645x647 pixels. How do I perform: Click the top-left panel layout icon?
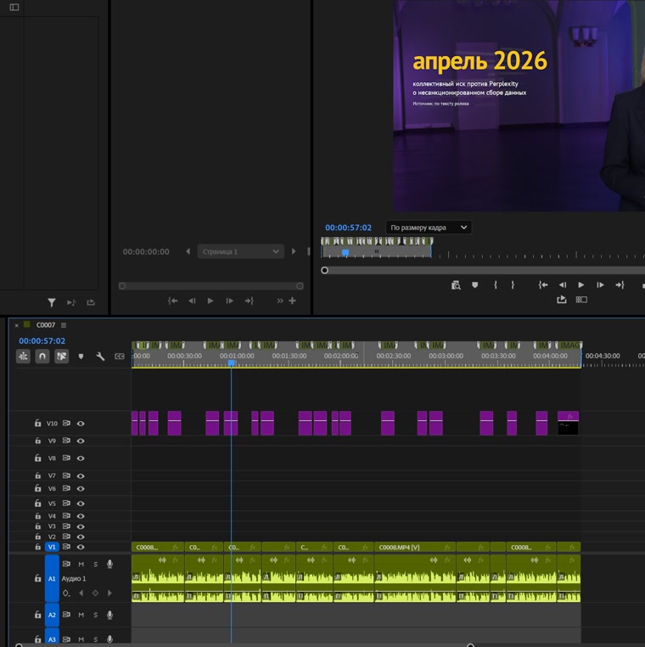[14, 7]
